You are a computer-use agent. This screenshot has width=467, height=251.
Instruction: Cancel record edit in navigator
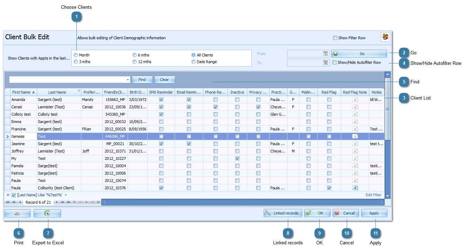pos(98,202)
